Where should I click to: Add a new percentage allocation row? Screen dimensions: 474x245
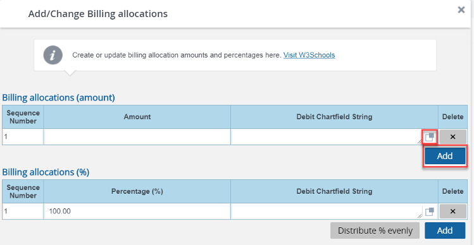click(x=445, y=230)
